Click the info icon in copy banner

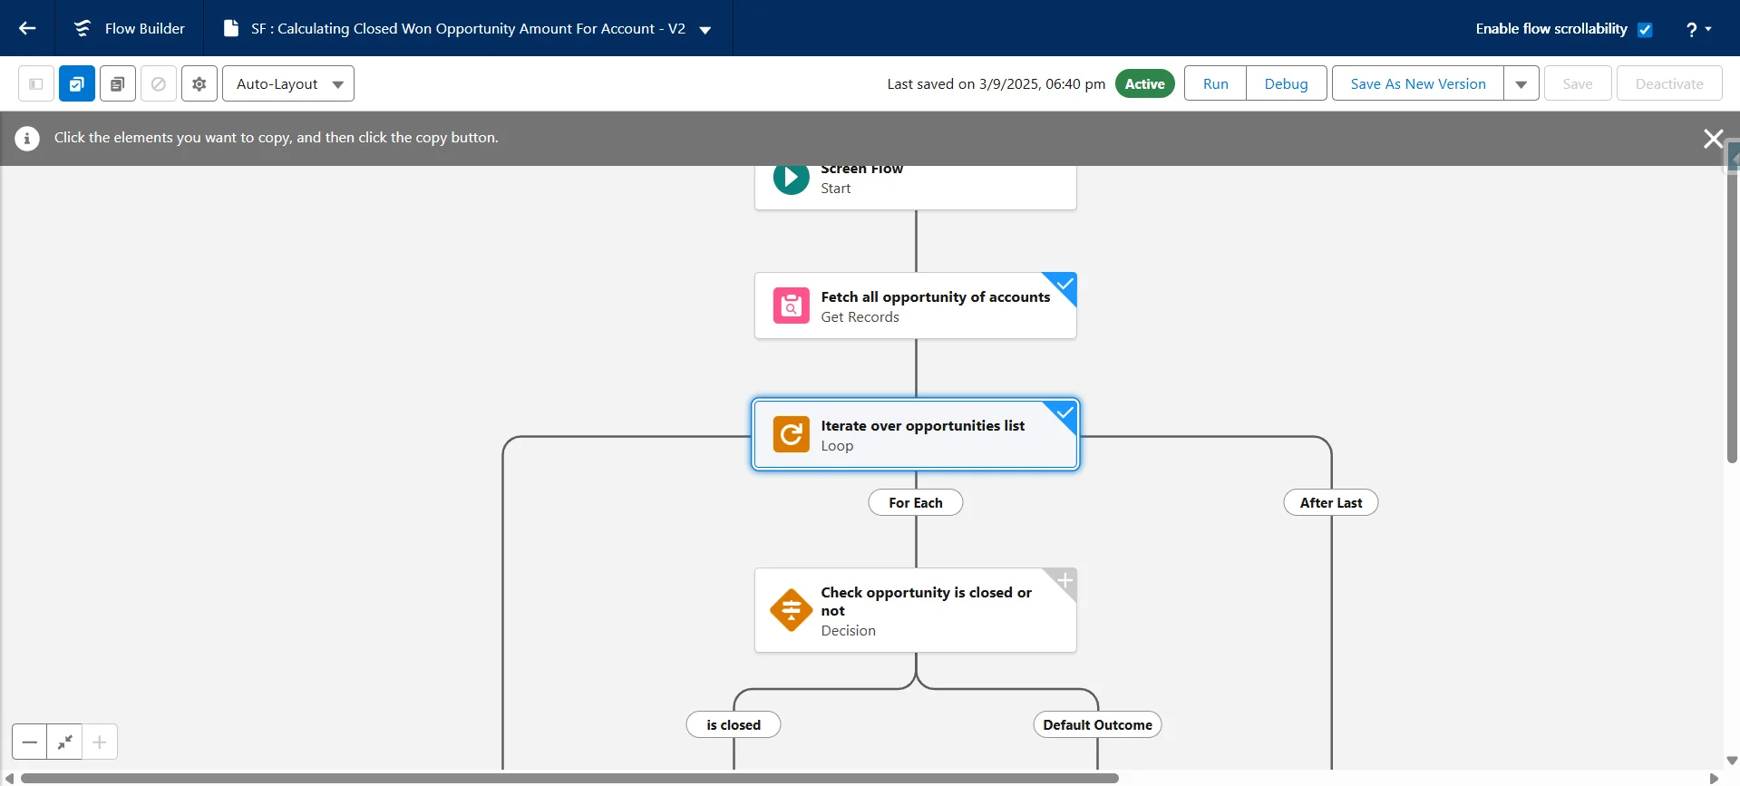point(27,139)
